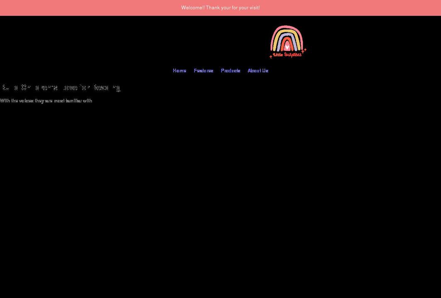Click the welcome announcement banner text

(x=220, y=7)
